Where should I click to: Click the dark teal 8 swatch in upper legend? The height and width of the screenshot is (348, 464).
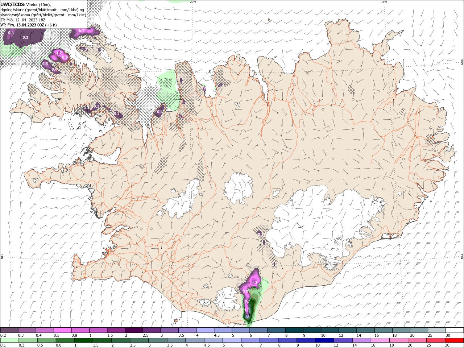tap(294, 330)
